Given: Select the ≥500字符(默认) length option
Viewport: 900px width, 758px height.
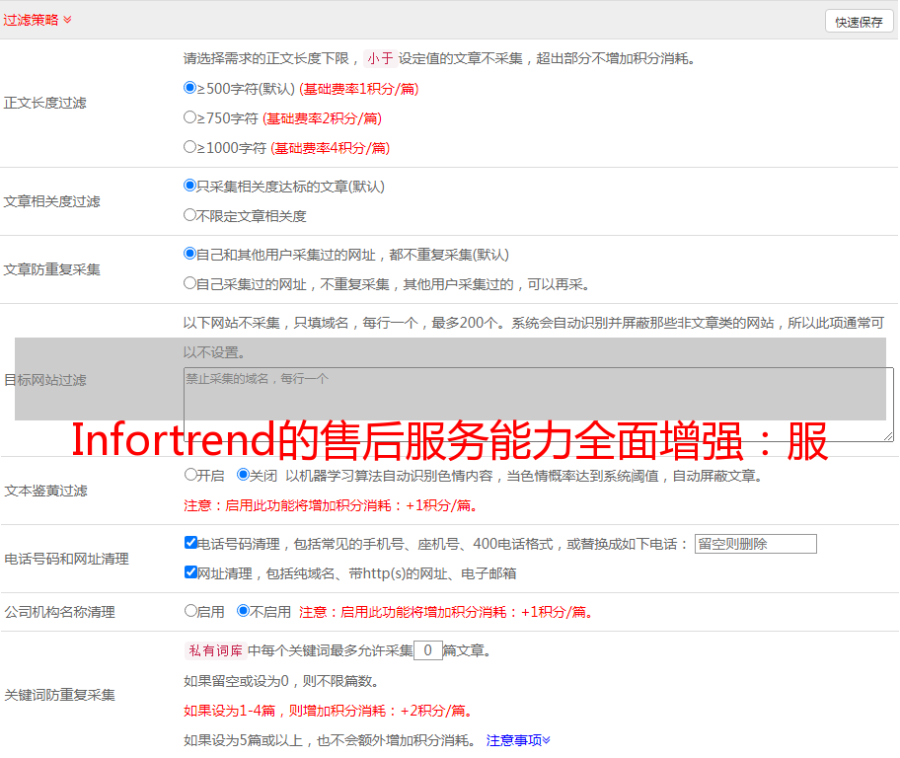Looking at the screenshot, I should point(189,88).
